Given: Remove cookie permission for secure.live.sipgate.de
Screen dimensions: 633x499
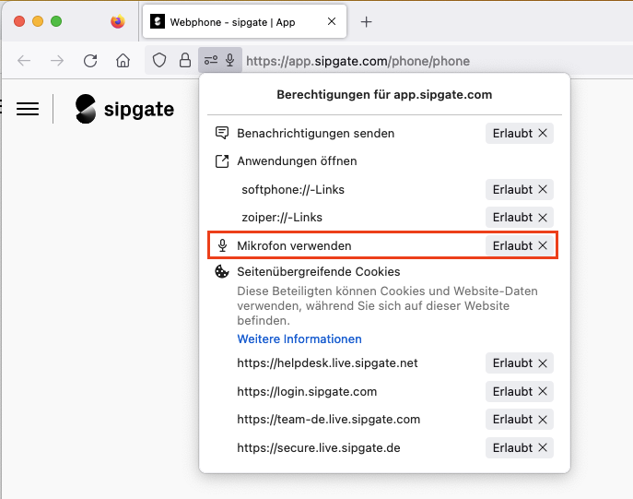Looking at the screenshot, I should (x=543, y=448).
